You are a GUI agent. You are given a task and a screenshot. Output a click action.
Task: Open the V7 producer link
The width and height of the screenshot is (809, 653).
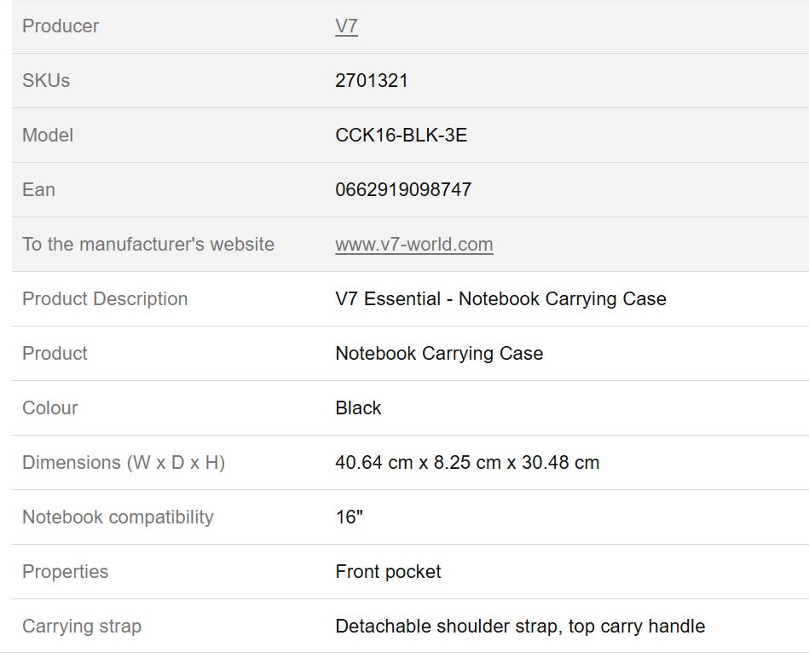point(346,26)
